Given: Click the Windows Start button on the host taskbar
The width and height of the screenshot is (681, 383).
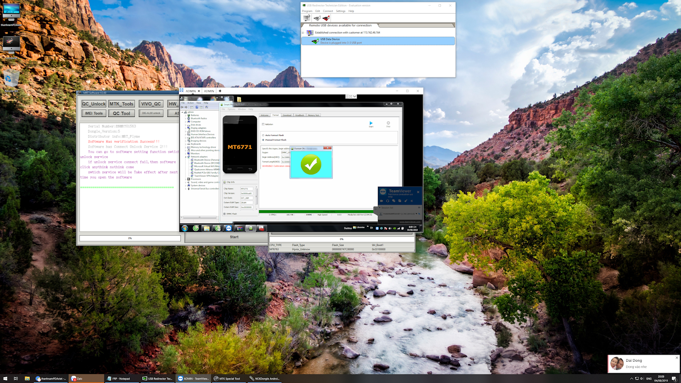Looking at the screenshot, I should tap(5, 378).
